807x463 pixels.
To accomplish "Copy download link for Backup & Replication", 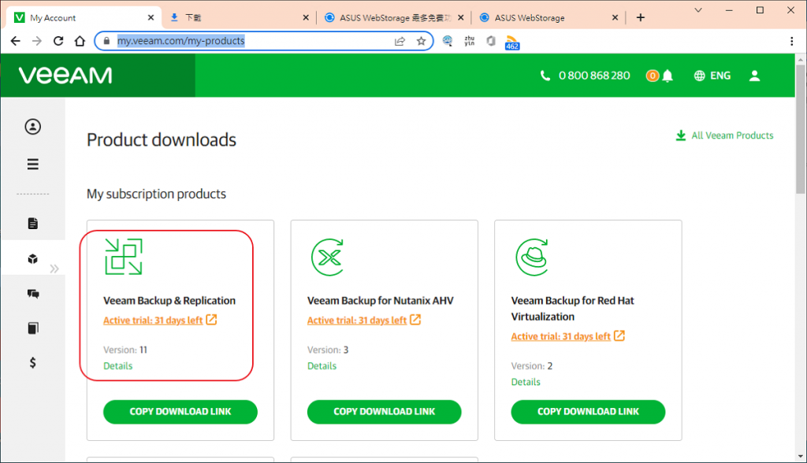I will pos(180,412).
